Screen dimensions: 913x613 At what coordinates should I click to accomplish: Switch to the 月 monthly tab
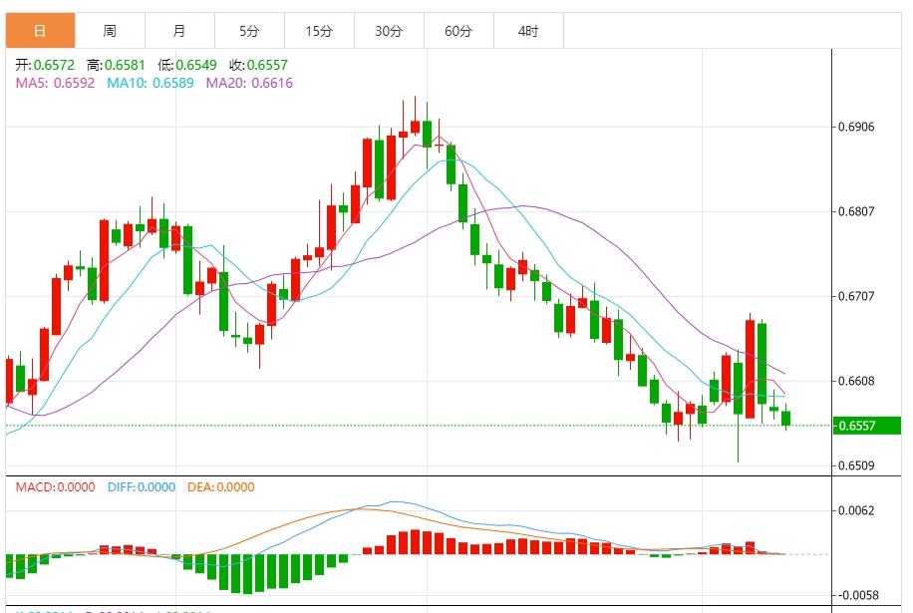(180, 31)
